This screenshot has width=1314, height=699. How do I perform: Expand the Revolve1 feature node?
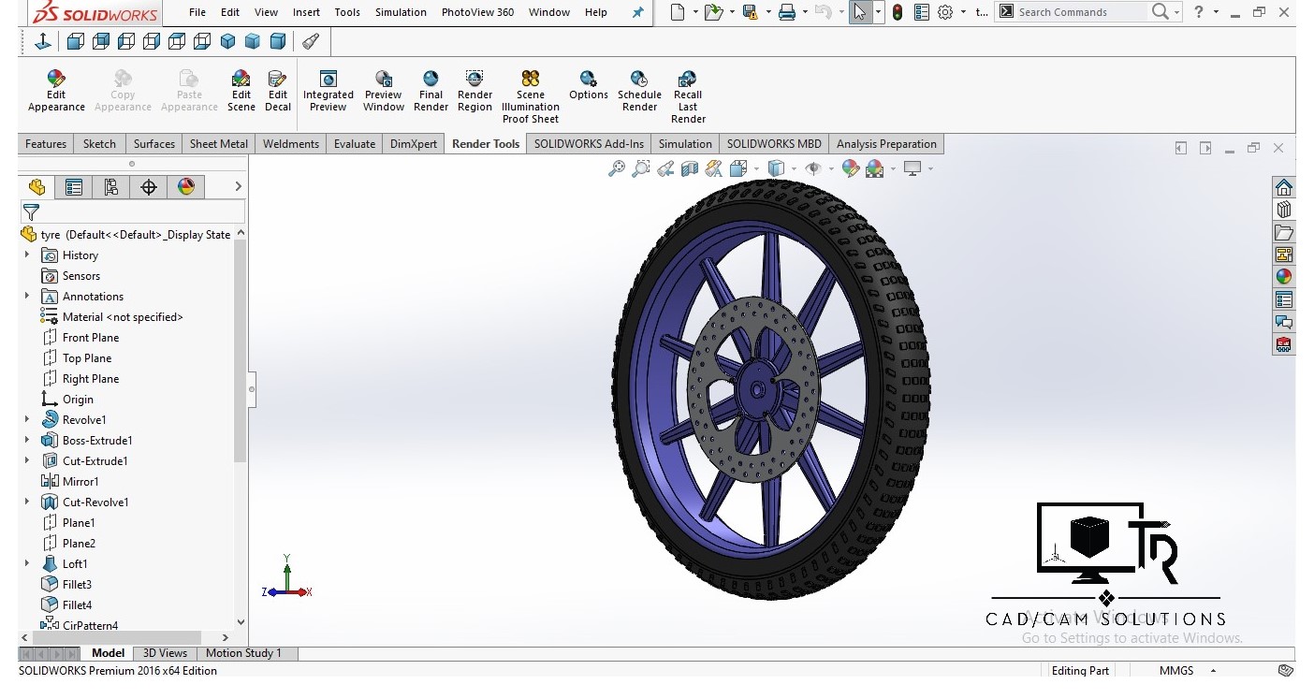click(x=26, y=420)
